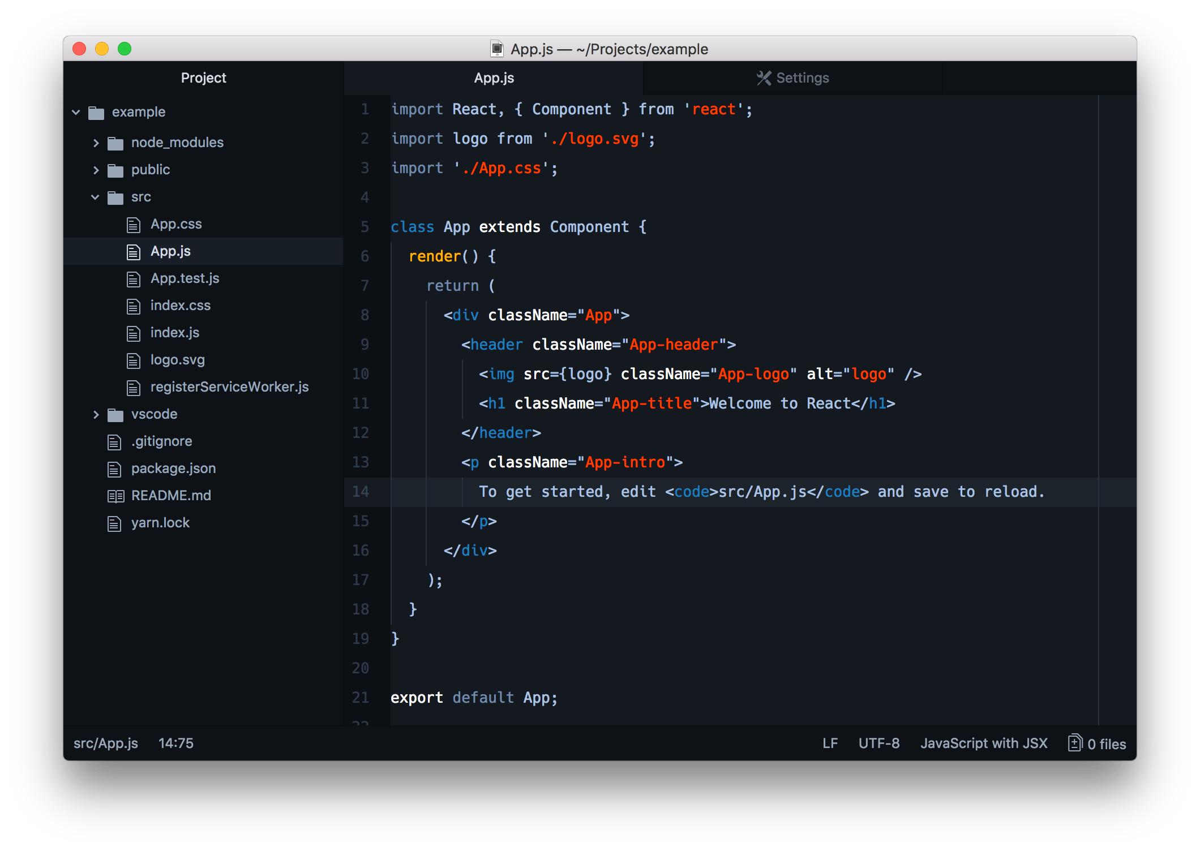Viewport: 1200px width, 851px height.
Task: Click the node_modules folder icon
Action: pyautogui.click(x=115, y=143)
